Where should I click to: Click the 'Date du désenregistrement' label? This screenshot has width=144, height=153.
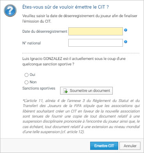[x=45, y=32]
